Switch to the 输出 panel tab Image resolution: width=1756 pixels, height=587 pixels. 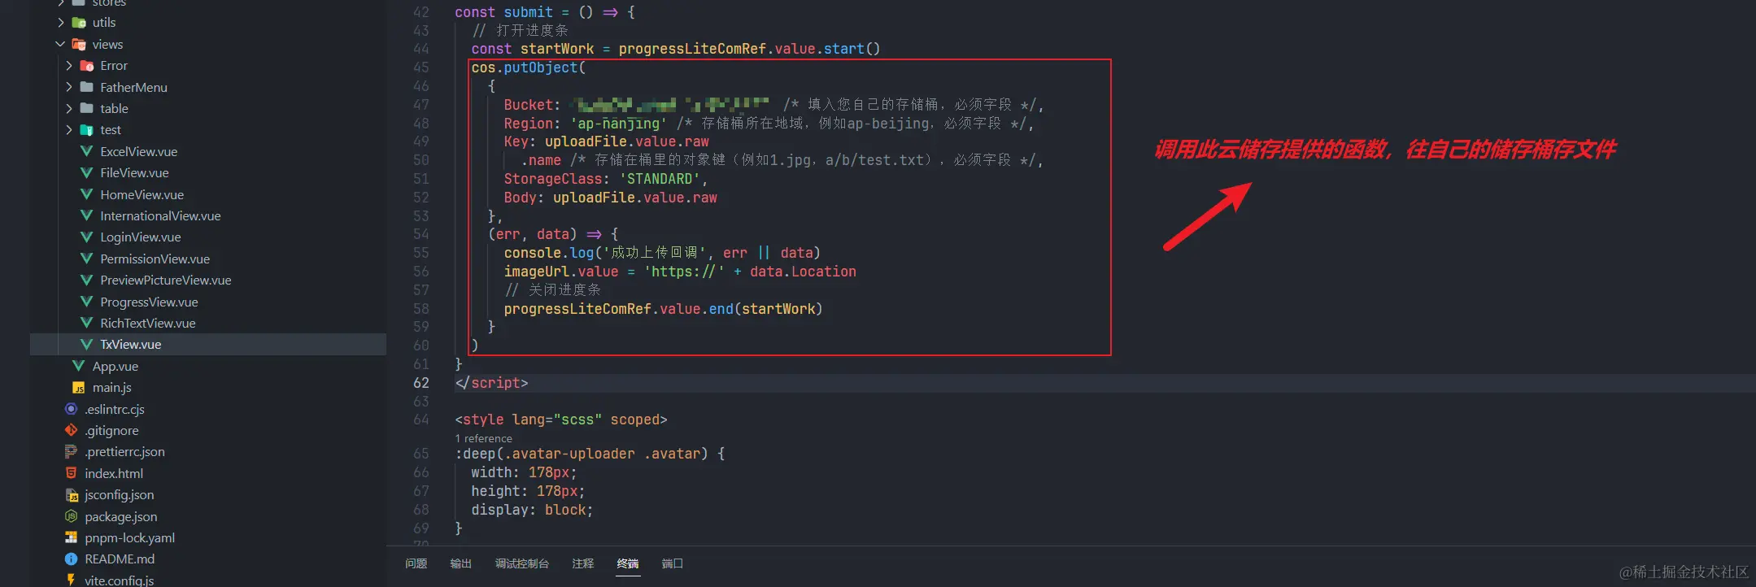click(x=460, y=563)
